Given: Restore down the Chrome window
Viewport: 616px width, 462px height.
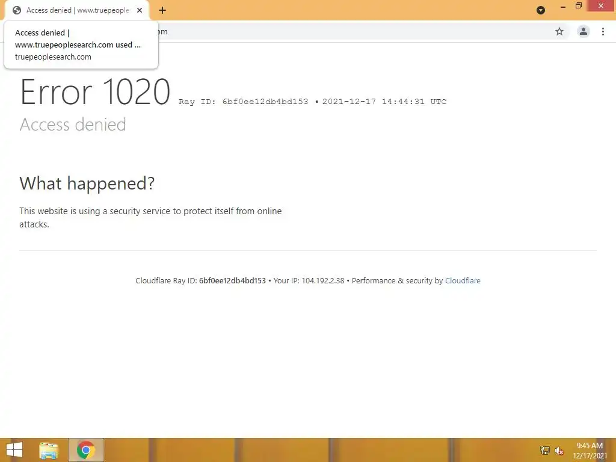Looking at the screenshot, I should [x=578, y=6].
